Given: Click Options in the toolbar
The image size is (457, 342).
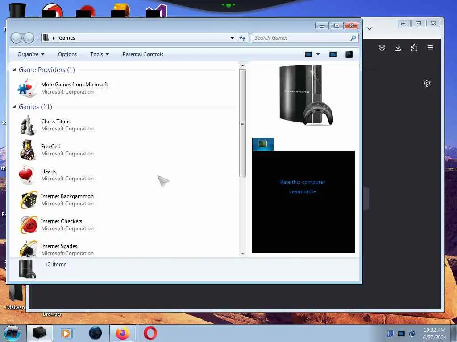Looking at the screenshot, I should [x=67, y=54].
